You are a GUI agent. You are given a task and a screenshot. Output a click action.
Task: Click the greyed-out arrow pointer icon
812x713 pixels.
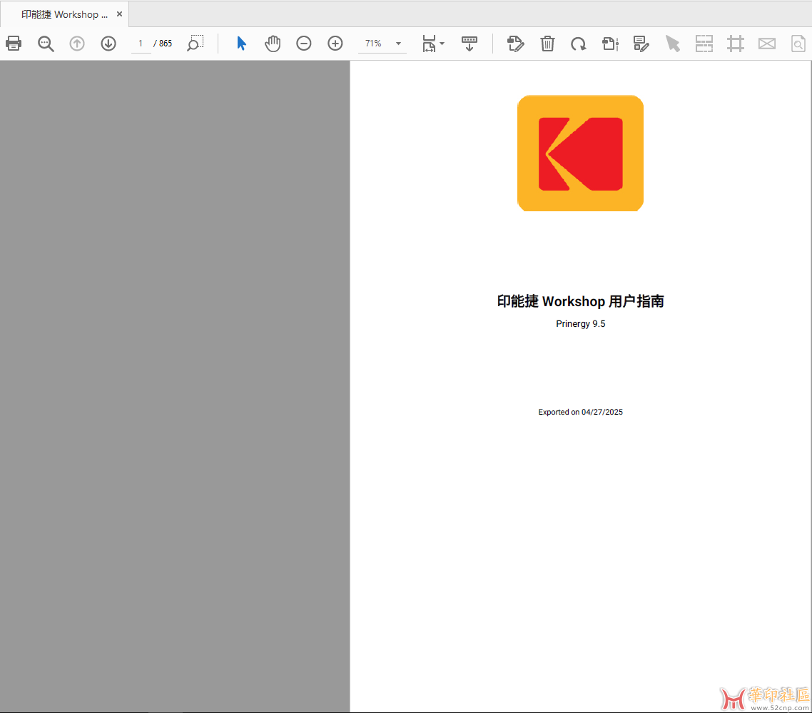673,44
